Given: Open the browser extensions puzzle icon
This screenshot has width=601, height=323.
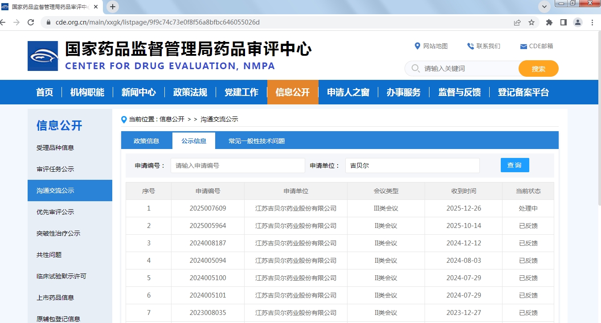Looking at the screenshot, I should (x=549, y=22).
